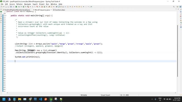Click the green Run play toolbar icon
The image size is (182, 102).
point(23,7)
